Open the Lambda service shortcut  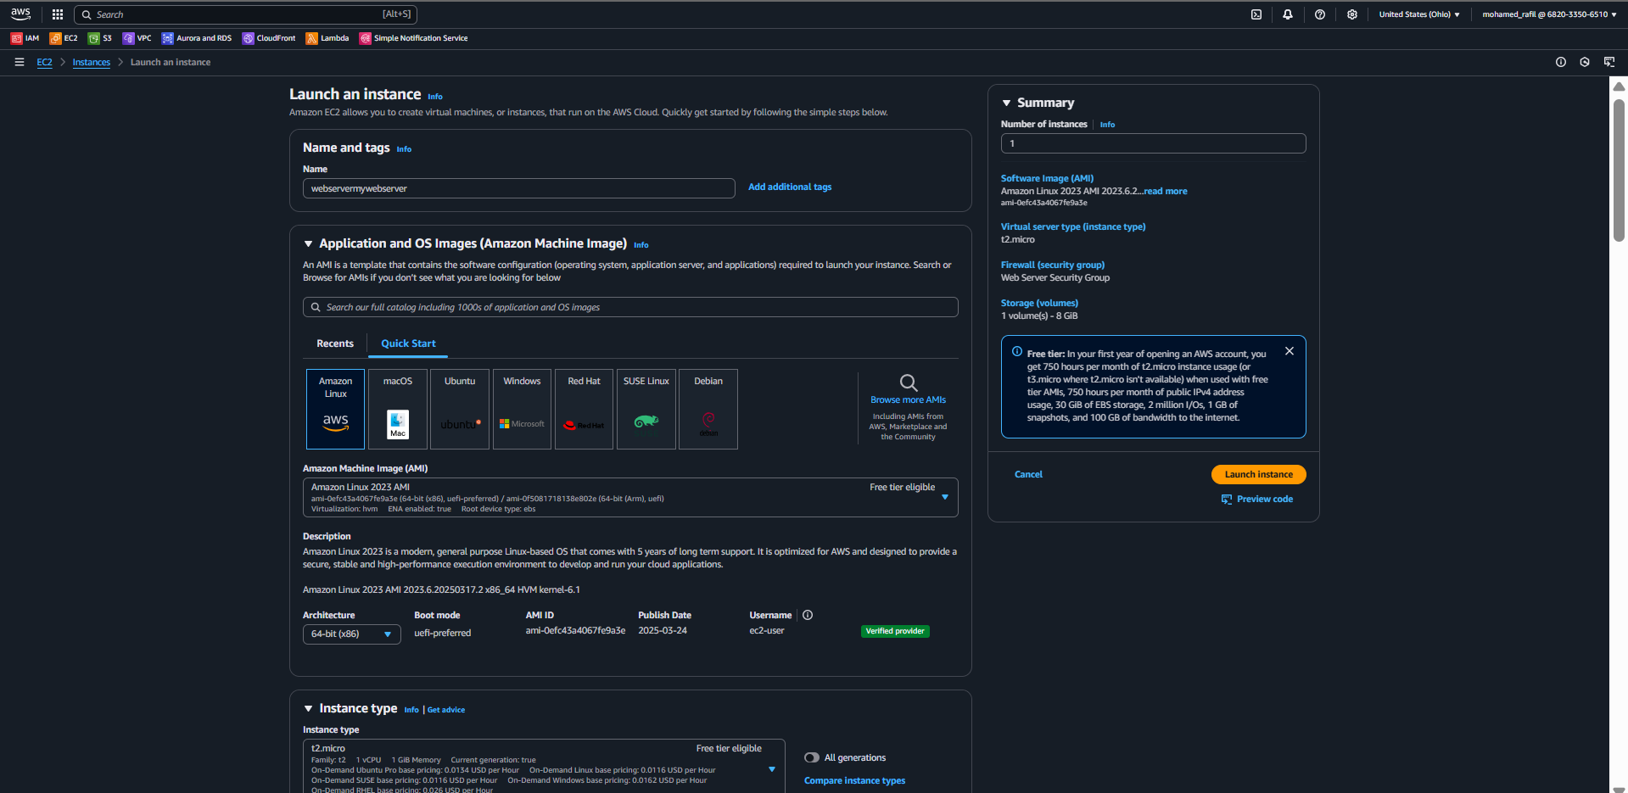click(327, 38)
